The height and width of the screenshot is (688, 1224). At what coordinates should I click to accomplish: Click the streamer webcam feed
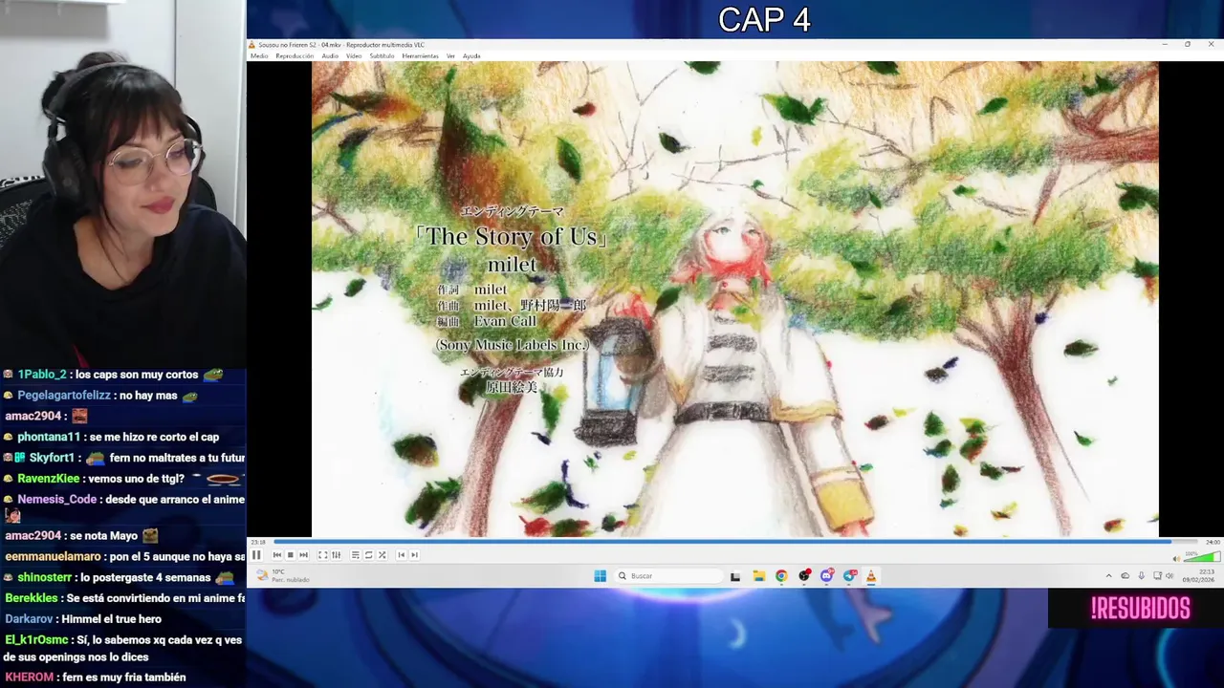pyautogui.click(x=122, y=183)
